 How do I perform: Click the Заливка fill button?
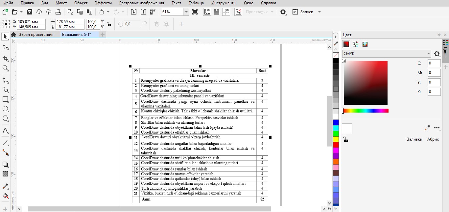[414, 139]
